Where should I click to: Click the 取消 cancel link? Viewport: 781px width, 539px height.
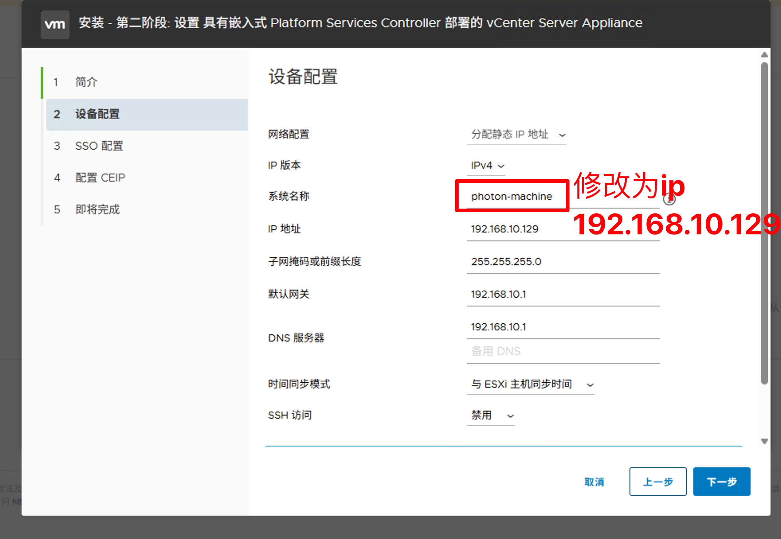[x=594, y=482]
